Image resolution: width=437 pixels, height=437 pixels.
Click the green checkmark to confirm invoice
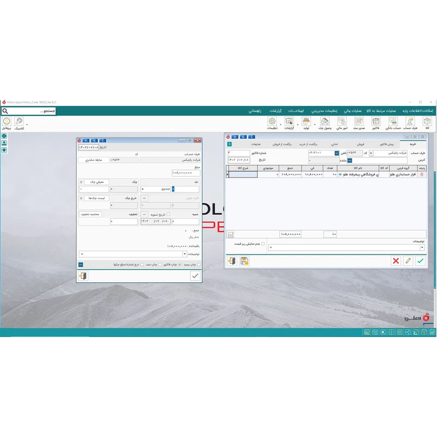pos(420,261)
